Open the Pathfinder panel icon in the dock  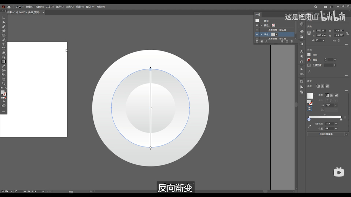coord(302,92)
